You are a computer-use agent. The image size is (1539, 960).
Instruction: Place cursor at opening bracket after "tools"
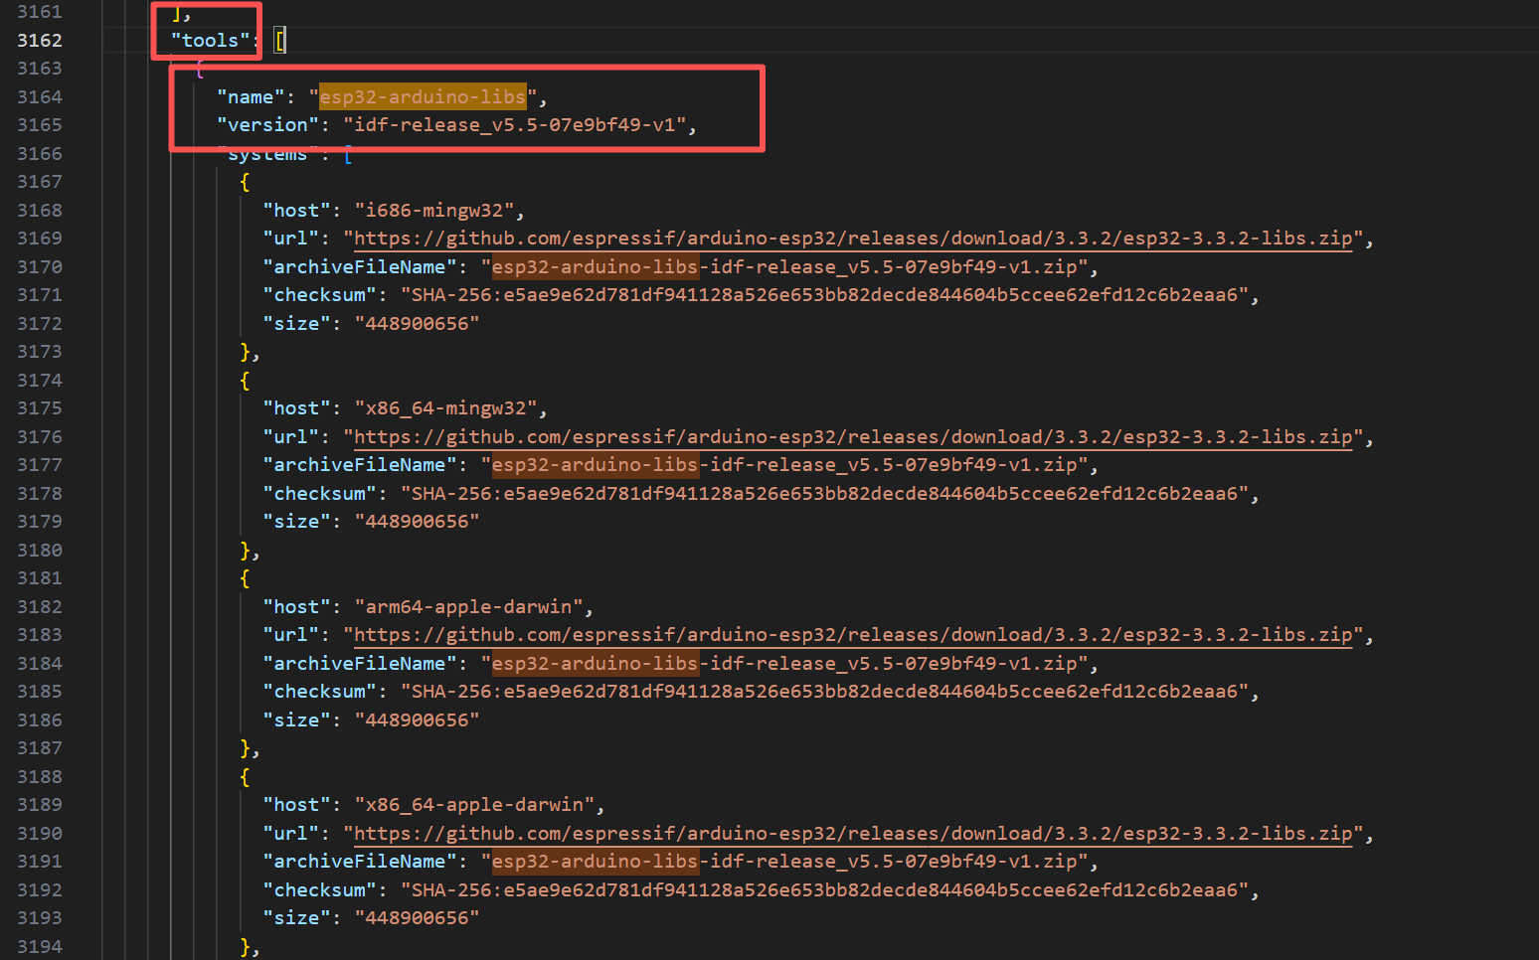279,41
